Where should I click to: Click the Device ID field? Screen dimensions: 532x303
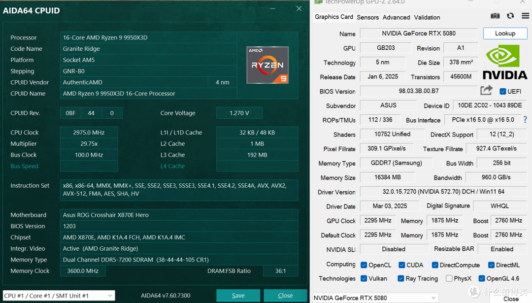click(x=490, y=105)
